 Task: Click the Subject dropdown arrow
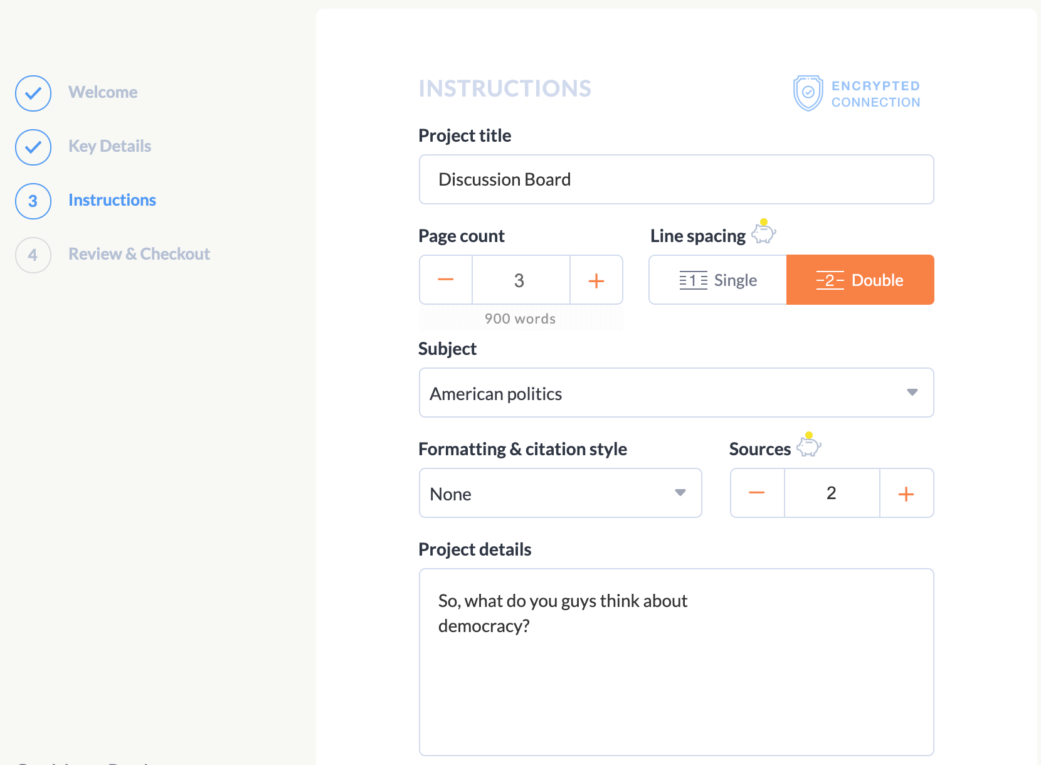tap(912, 393)
